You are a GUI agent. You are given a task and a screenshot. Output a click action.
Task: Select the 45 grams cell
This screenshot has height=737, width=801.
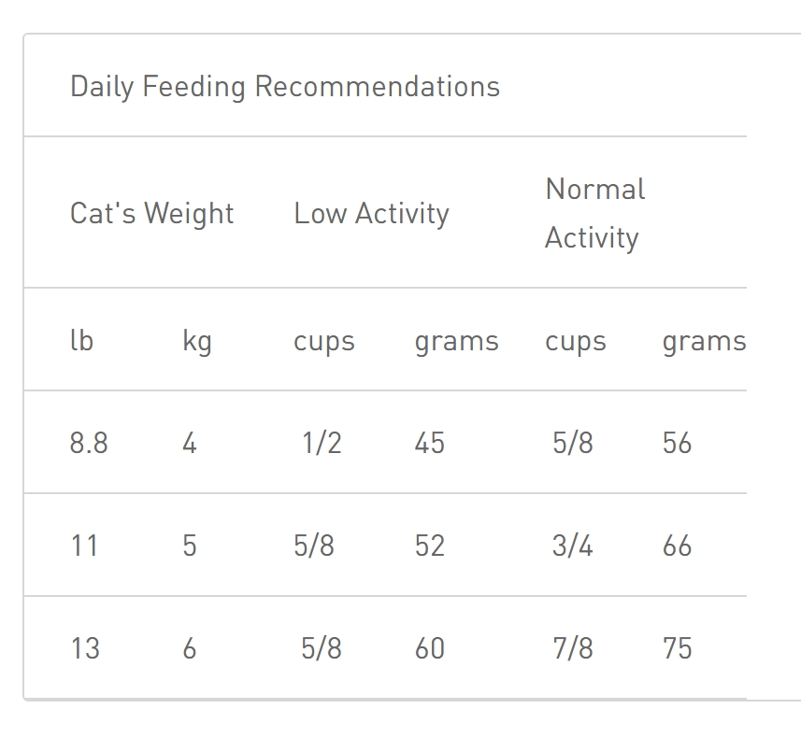point(429,443)
